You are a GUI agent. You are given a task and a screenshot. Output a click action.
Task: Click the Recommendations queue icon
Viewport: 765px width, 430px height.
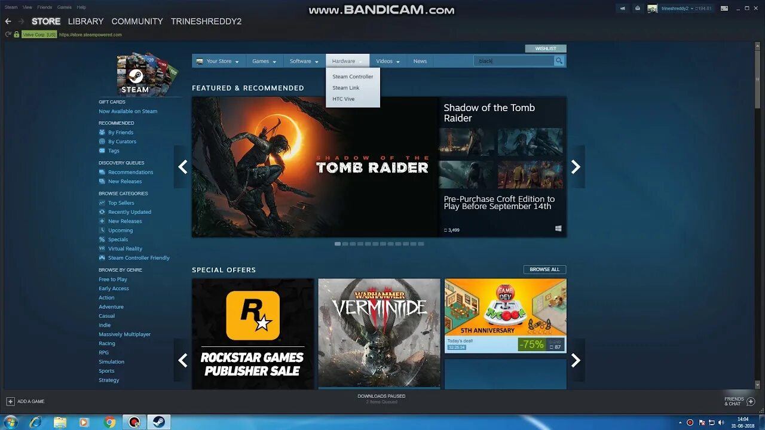(x=102, y=172)
